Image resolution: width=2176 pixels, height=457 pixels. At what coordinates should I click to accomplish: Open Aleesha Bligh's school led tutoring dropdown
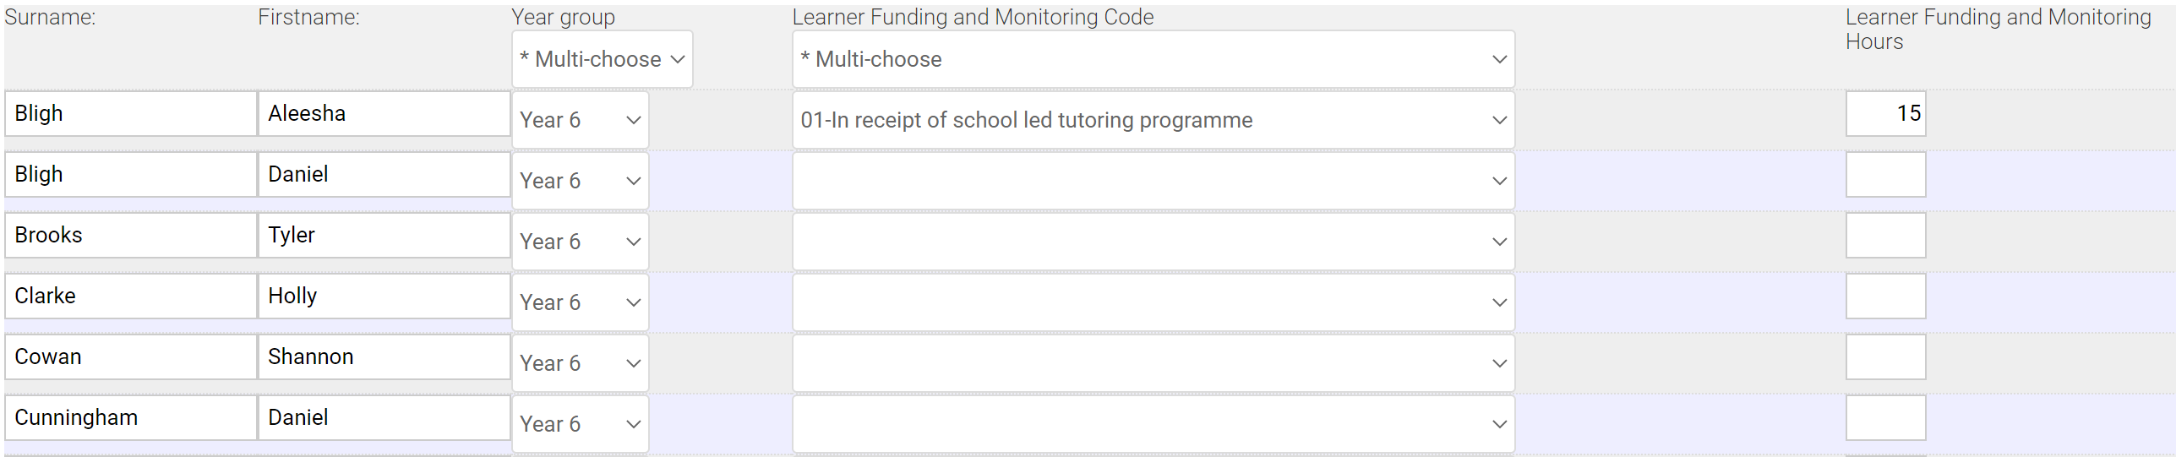[1153, 120]
